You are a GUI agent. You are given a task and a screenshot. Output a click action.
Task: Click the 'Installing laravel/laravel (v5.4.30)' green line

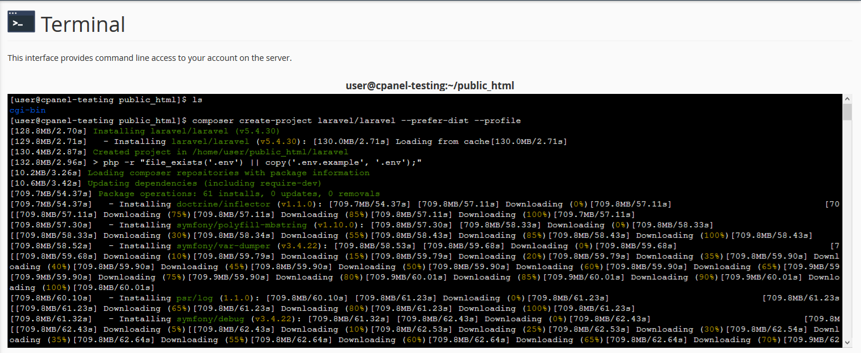coord(186,131)
